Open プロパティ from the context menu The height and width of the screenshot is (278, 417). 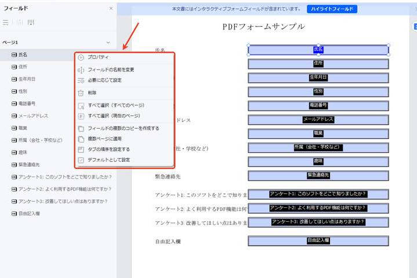125,57
